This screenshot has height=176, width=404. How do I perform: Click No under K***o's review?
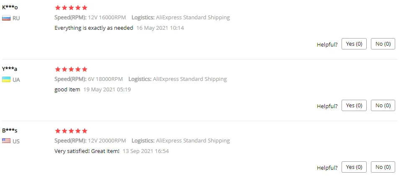[383, 44]
